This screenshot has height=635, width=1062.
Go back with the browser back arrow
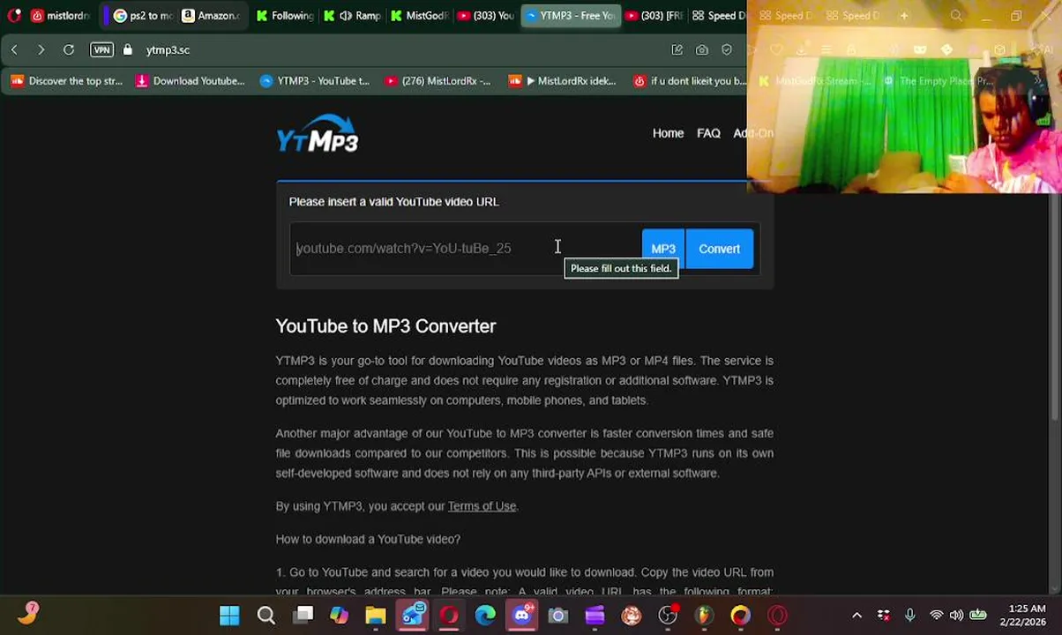click(14, 50)
